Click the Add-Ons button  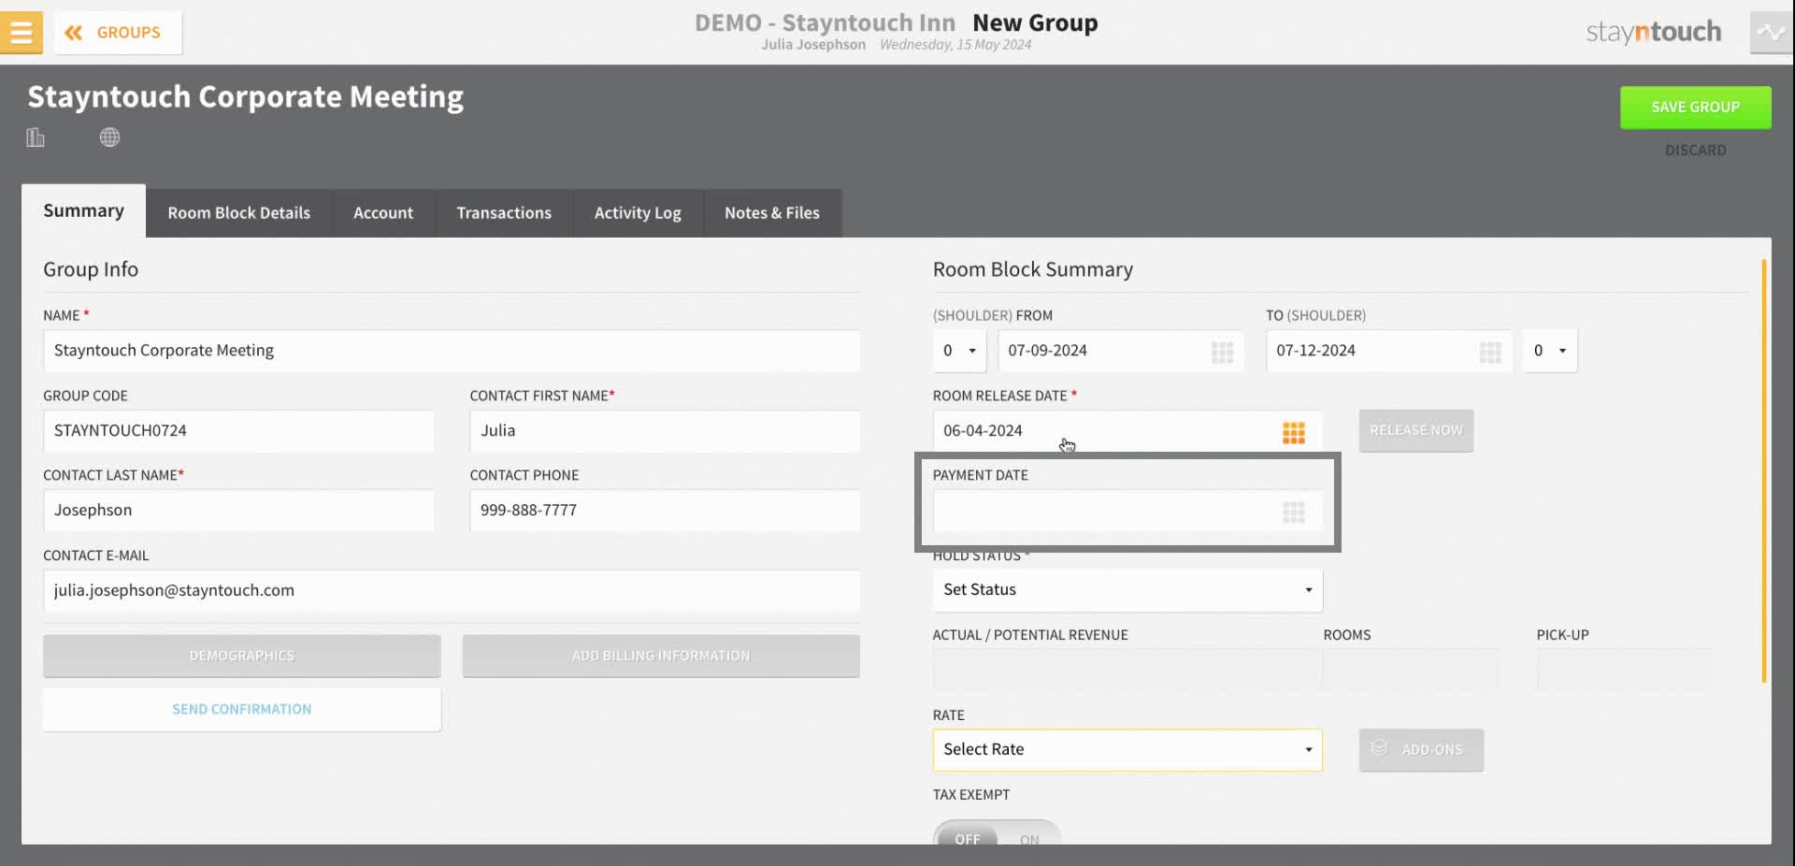[x=1421, y=750]
